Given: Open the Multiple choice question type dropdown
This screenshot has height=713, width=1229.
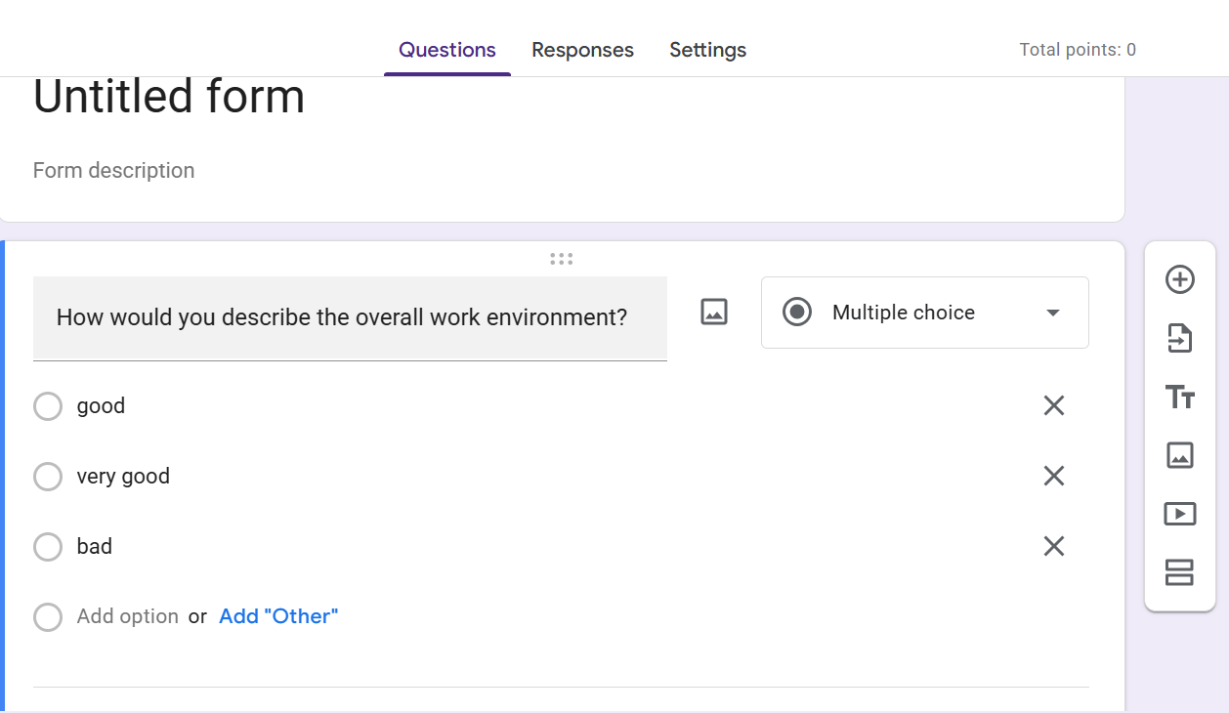Looking at the screenshot, I should click(924, 313).
